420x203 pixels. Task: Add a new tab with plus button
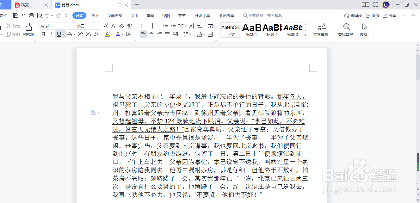[x=137, y=5]
